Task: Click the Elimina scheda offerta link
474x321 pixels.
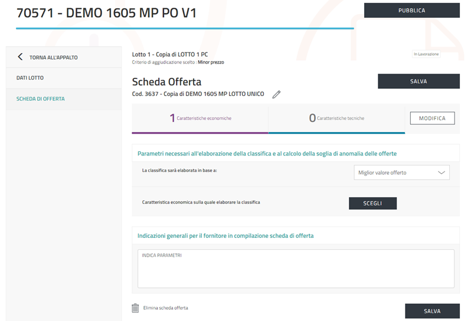Action: point(165,308)
